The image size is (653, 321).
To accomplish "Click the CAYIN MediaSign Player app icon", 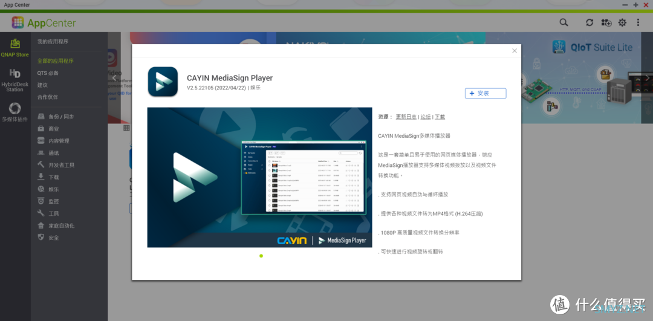I will coord(163,82).
